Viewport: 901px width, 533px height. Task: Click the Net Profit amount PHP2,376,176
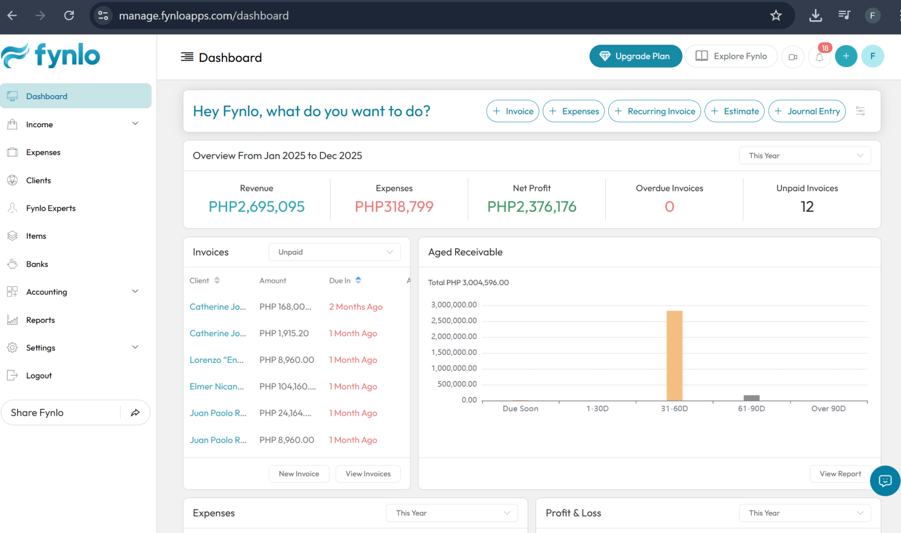click(x=532, y=207)
